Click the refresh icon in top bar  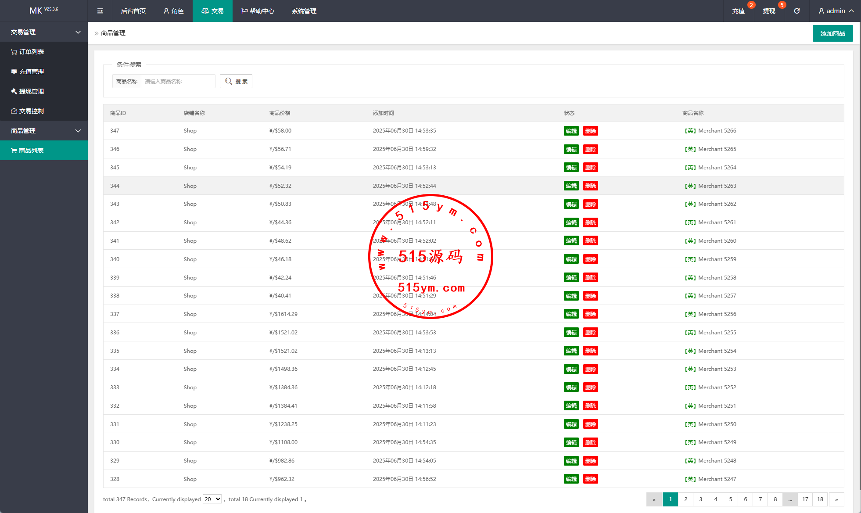click(796, 11)
